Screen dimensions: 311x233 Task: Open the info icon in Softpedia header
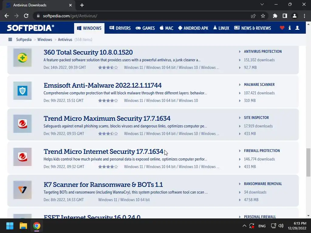[289, 28]
